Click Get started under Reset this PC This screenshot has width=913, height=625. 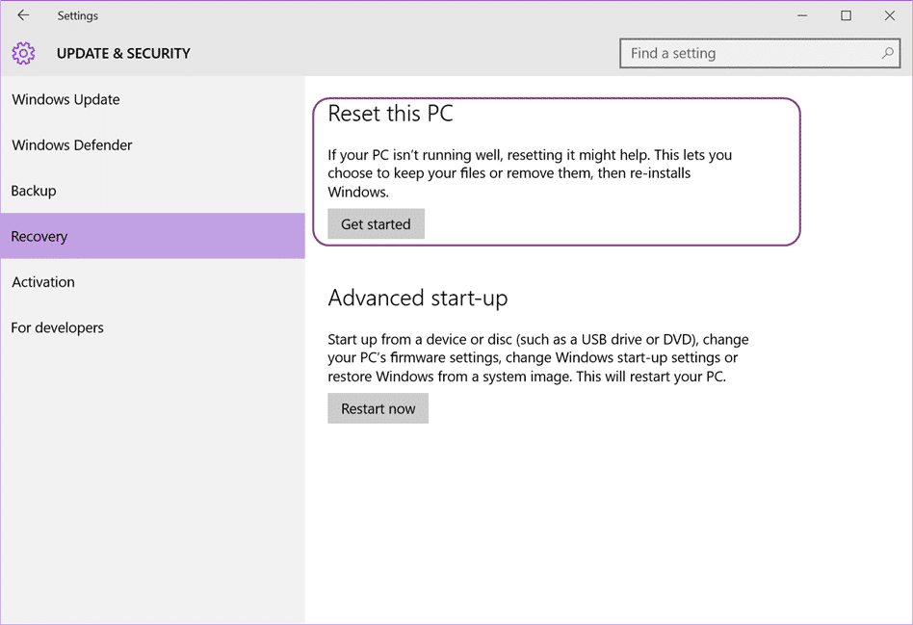pos(377,224)
